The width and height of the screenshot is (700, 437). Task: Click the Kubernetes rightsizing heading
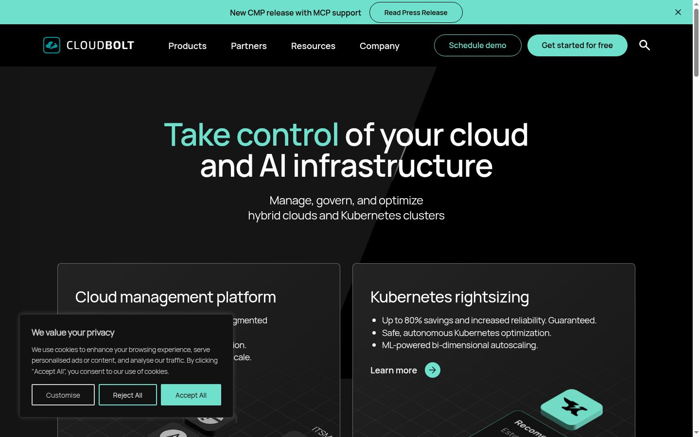tap(450, 297)
